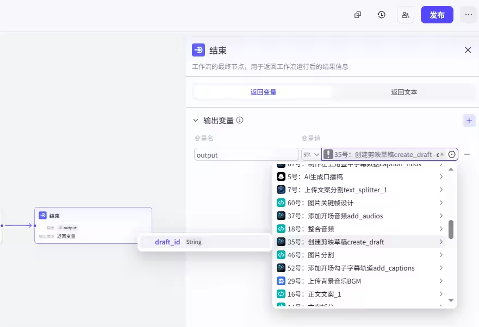The image size is (479, 327).
Task: Close the 结束 node settings panel
Action: pos(468,49)
